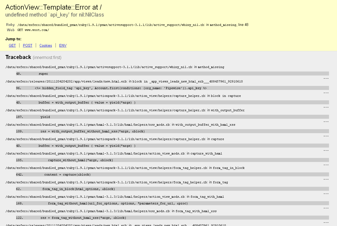Screen dimensions: 337x226
Task: Expand ellipsis below line 62 form_tag_in_block
Action: click(326, 194)
